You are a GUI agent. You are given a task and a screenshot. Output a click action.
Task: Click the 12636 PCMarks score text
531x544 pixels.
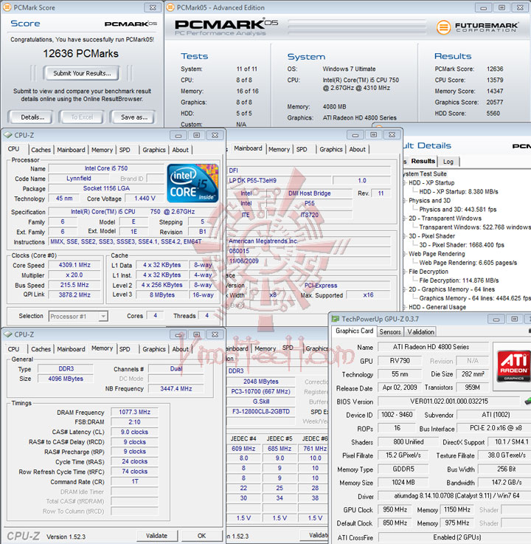tap(81, 53)
